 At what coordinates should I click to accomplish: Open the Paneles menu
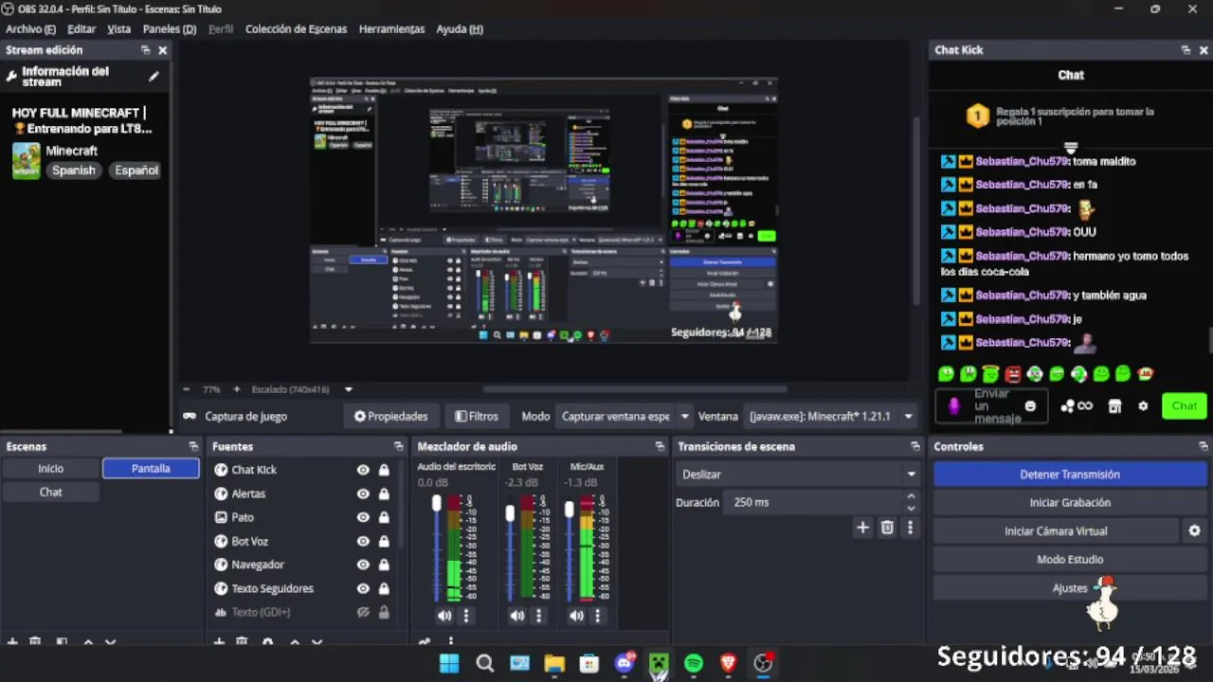click(170, 29)
